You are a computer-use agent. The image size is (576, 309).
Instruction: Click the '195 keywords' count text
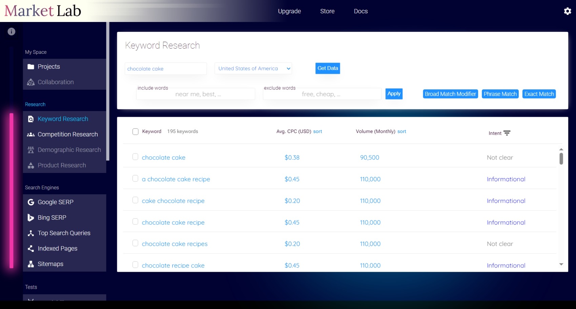[x=183, y=131]
